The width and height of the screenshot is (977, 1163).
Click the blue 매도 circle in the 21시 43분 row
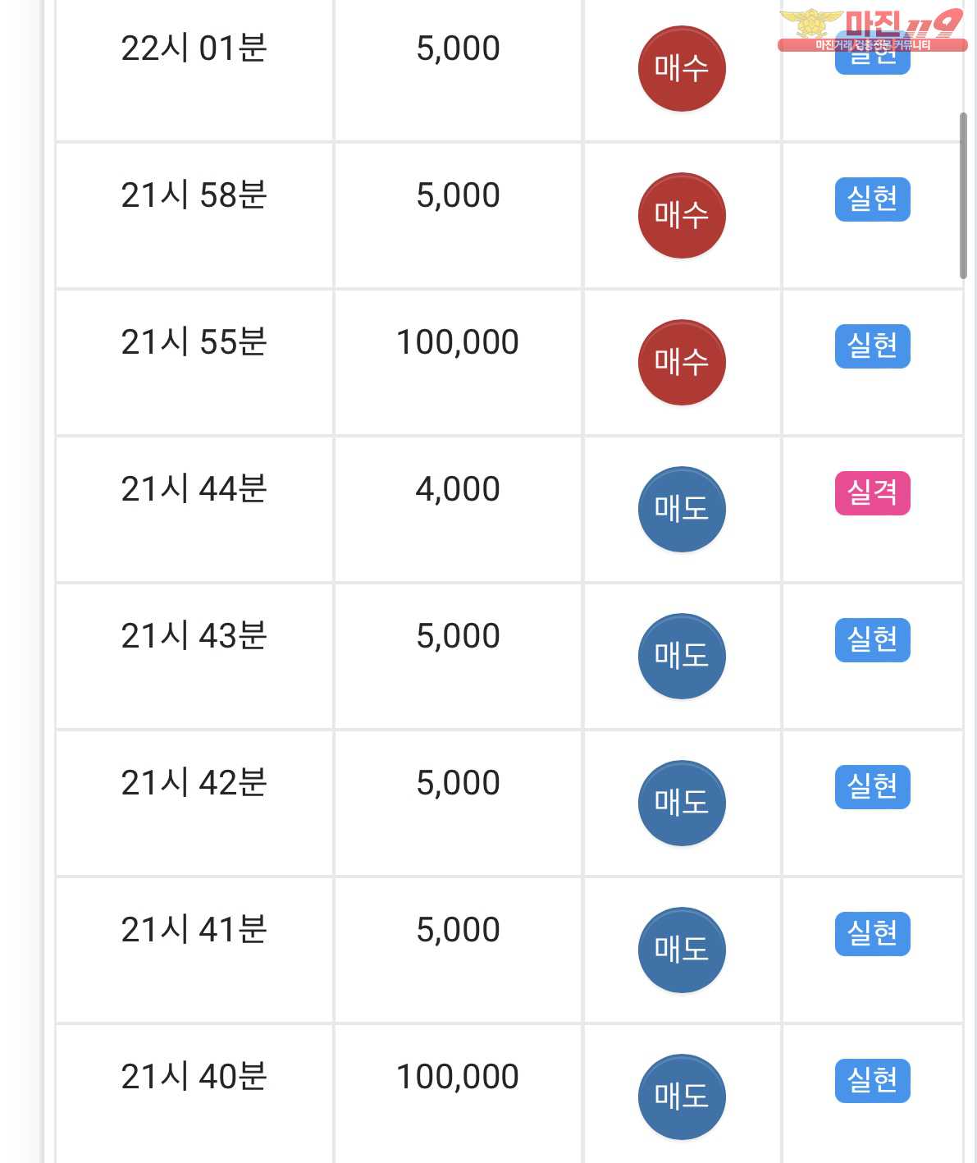(682, 656)
